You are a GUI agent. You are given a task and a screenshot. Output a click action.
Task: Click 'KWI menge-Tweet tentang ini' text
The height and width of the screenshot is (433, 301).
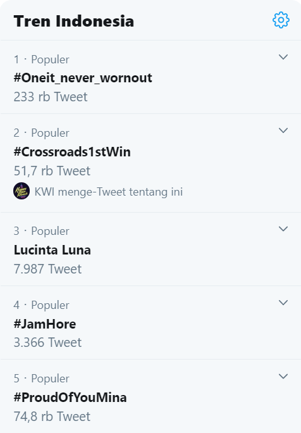tap(108, 192)
